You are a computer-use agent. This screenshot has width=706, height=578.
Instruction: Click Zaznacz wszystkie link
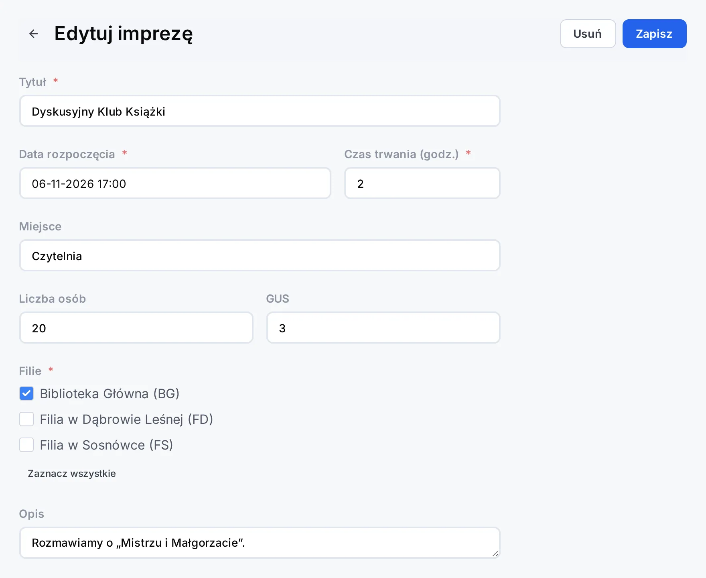click(x=72, y=474)
